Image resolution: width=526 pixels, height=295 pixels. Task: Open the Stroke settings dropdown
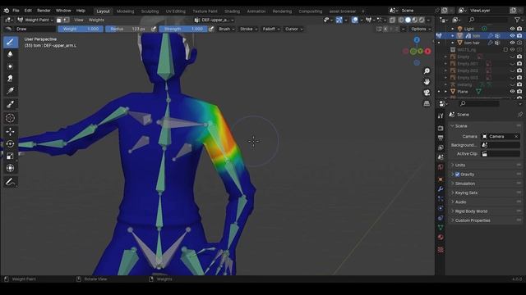click(x=248, y=29)
